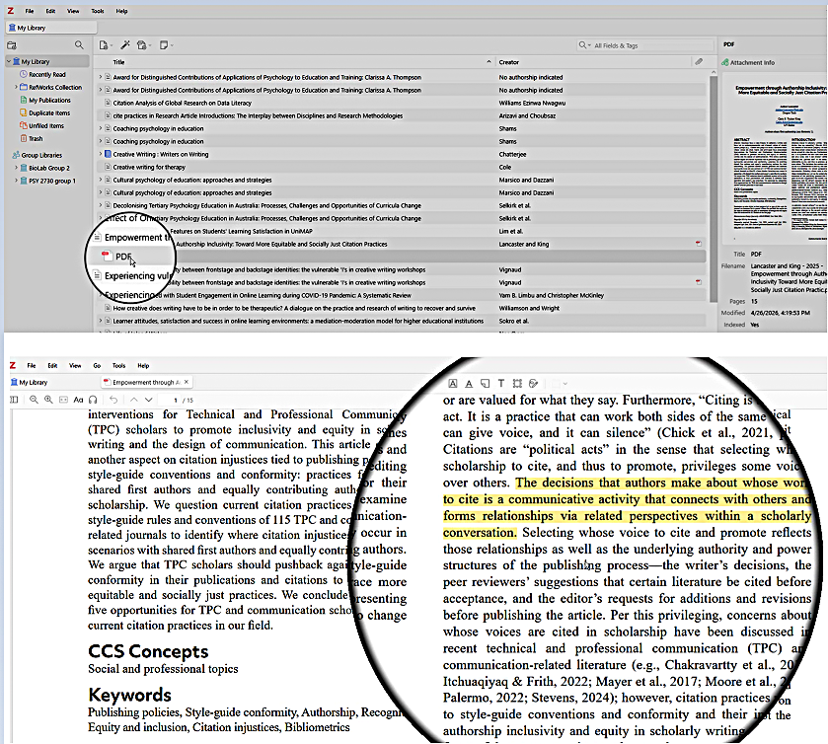Expand the BioLab Group 2 library
The height and width of the screenshot is (744, 828).
coord(16,168)
